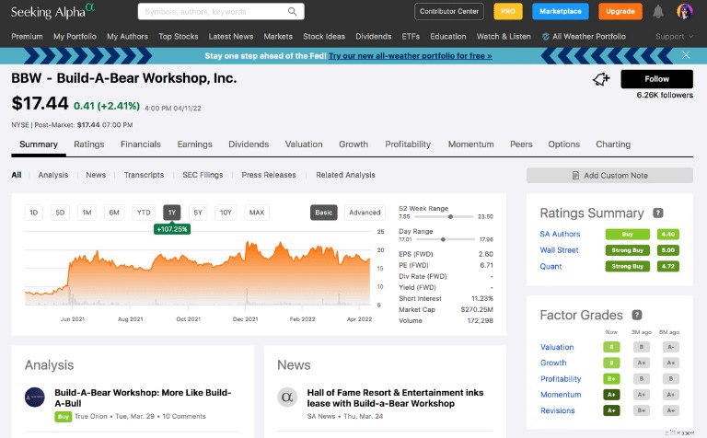The image size is (707, 438).
Task: Open the Markets menu
Action: [278, 37]
